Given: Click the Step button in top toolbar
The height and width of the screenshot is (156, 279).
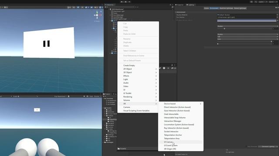Looking at the screenshot, I should [129, 2].
